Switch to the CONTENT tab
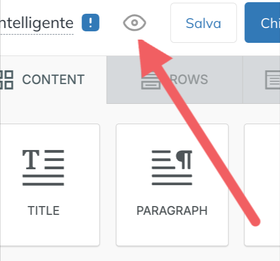 click(53, 80)
